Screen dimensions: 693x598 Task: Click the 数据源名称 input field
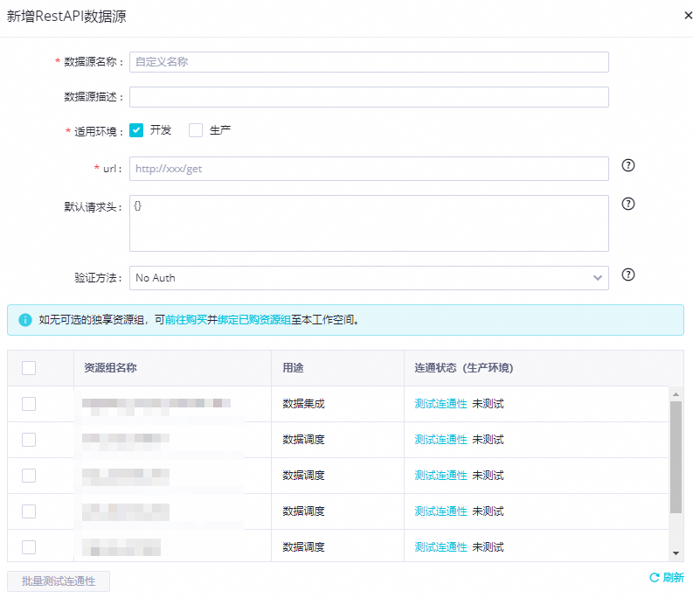369,62
